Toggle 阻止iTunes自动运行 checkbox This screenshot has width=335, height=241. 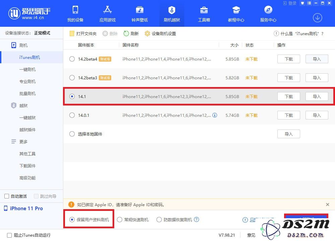tap(9, 235)
